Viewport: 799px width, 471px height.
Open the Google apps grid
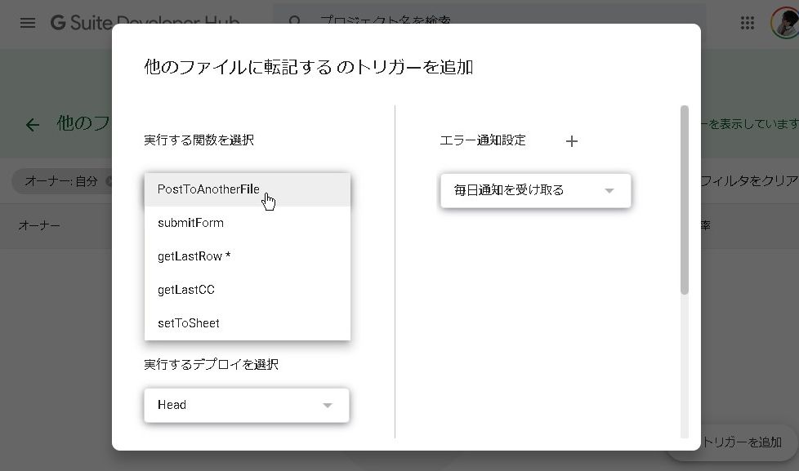click(747, 23)
